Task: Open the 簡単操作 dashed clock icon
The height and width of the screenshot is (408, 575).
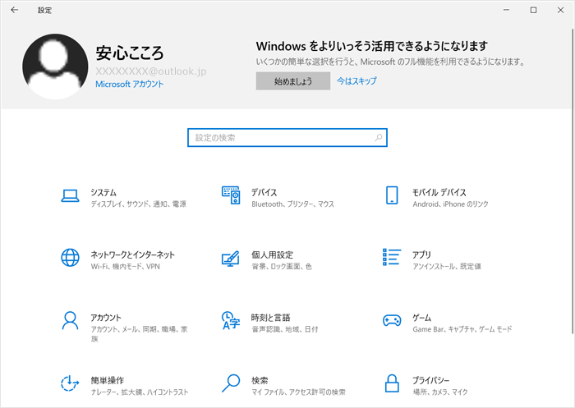Action: tap(70, 383)
